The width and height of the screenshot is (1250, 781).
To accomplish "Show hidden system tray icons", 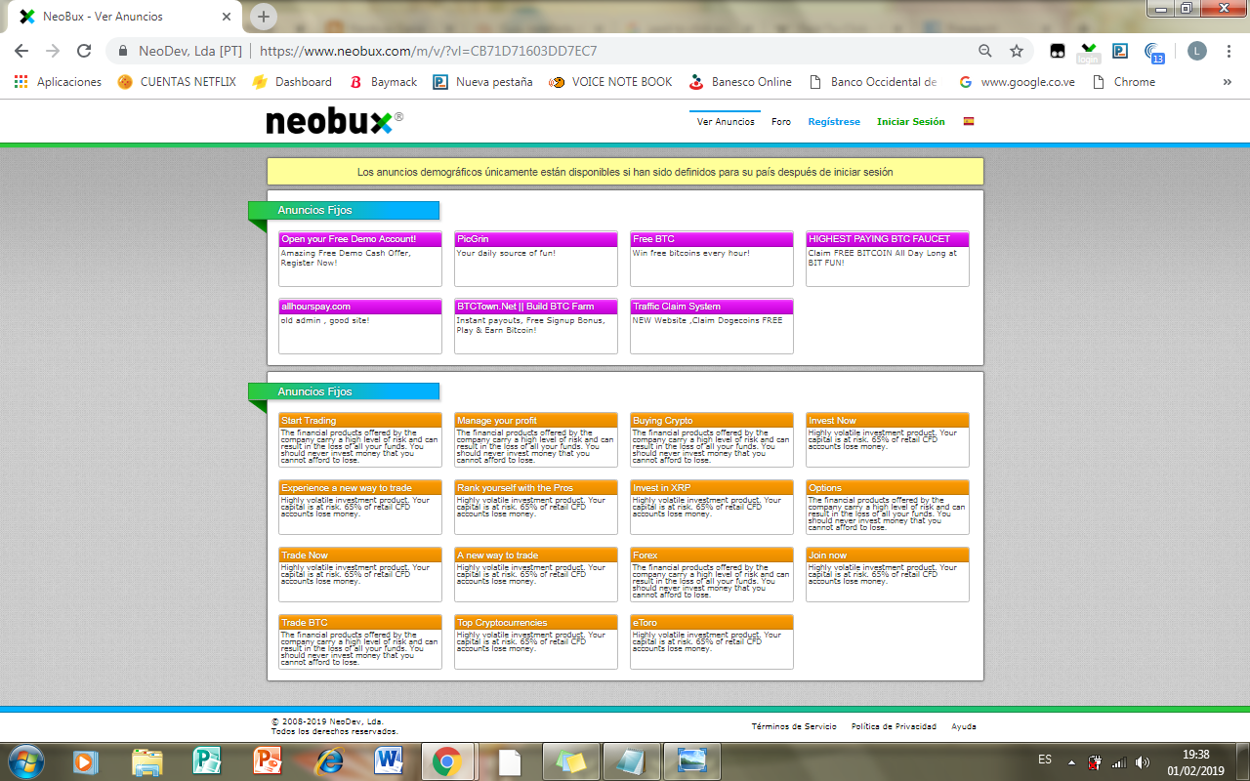I will [1071, 761].
